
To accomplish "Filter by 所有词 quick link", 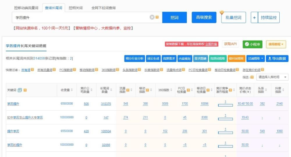I will [x=26, y=70].
